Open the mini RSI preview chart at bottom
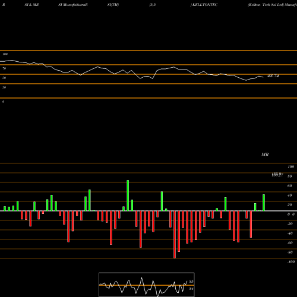 coord(147,285)
